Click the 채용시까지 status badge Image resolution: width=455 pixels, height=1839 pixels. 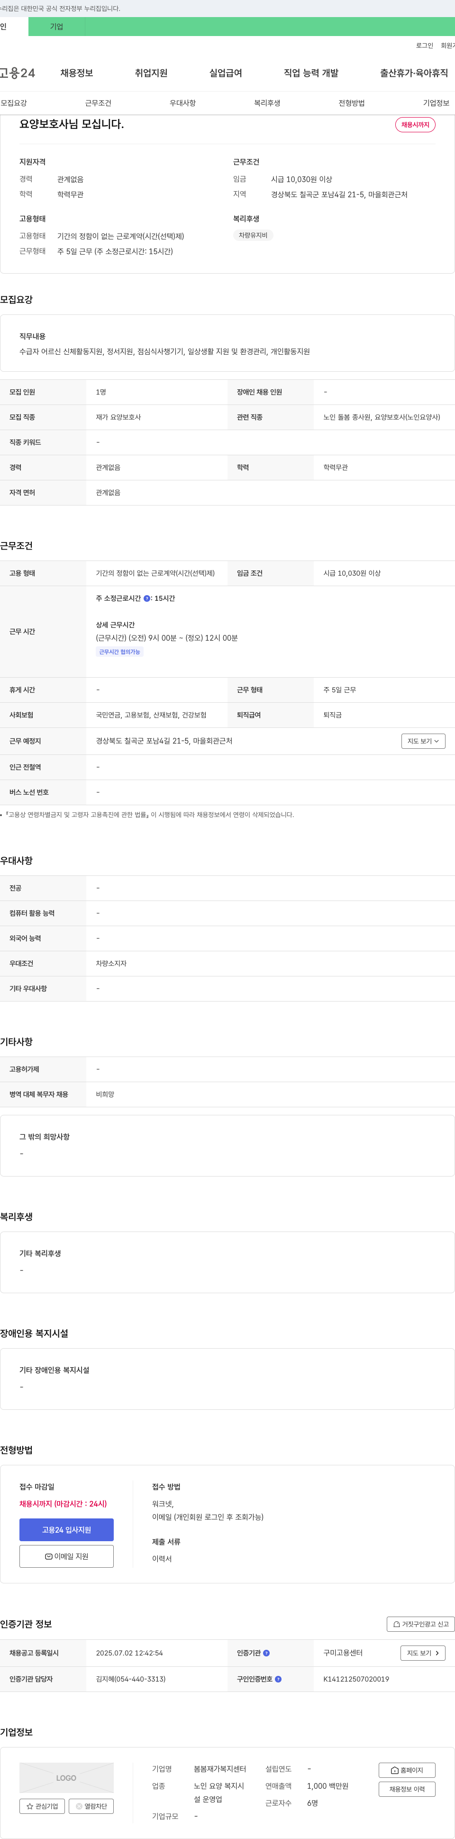[x=415, y=125]
